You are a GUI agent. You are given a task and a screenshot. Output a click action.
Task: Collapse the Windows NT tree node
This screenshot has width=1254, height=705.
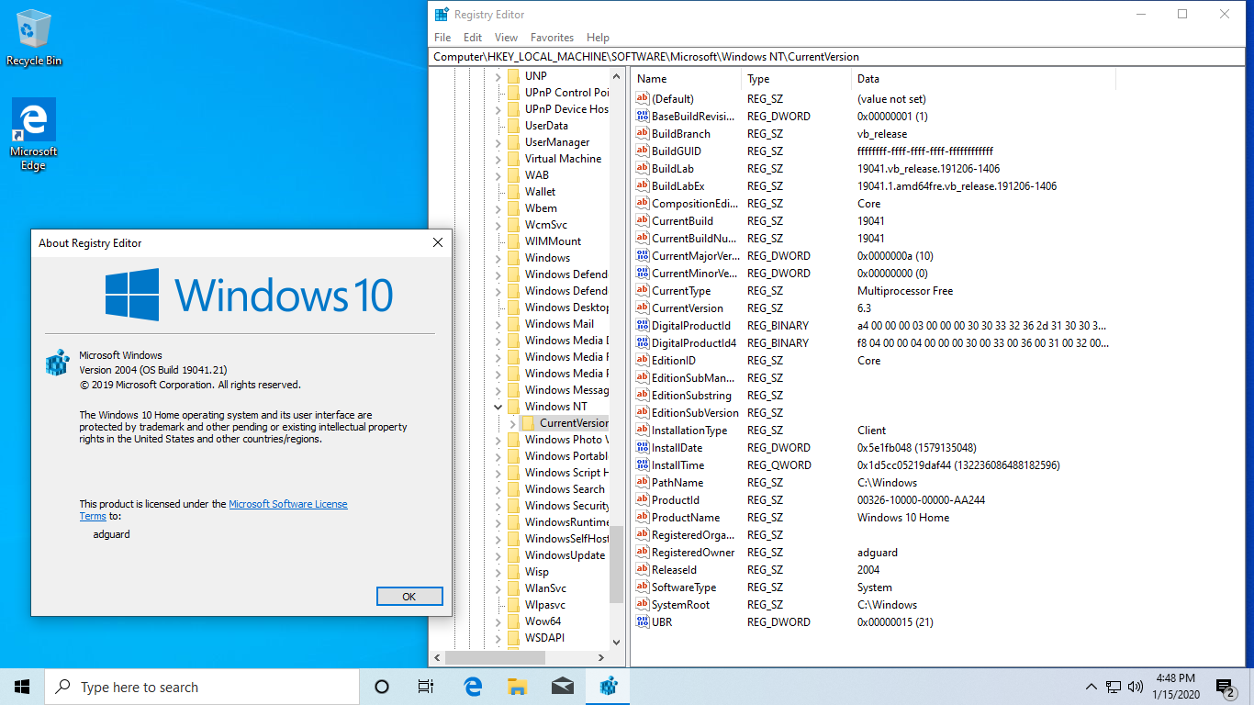click(x=498, y=407)
